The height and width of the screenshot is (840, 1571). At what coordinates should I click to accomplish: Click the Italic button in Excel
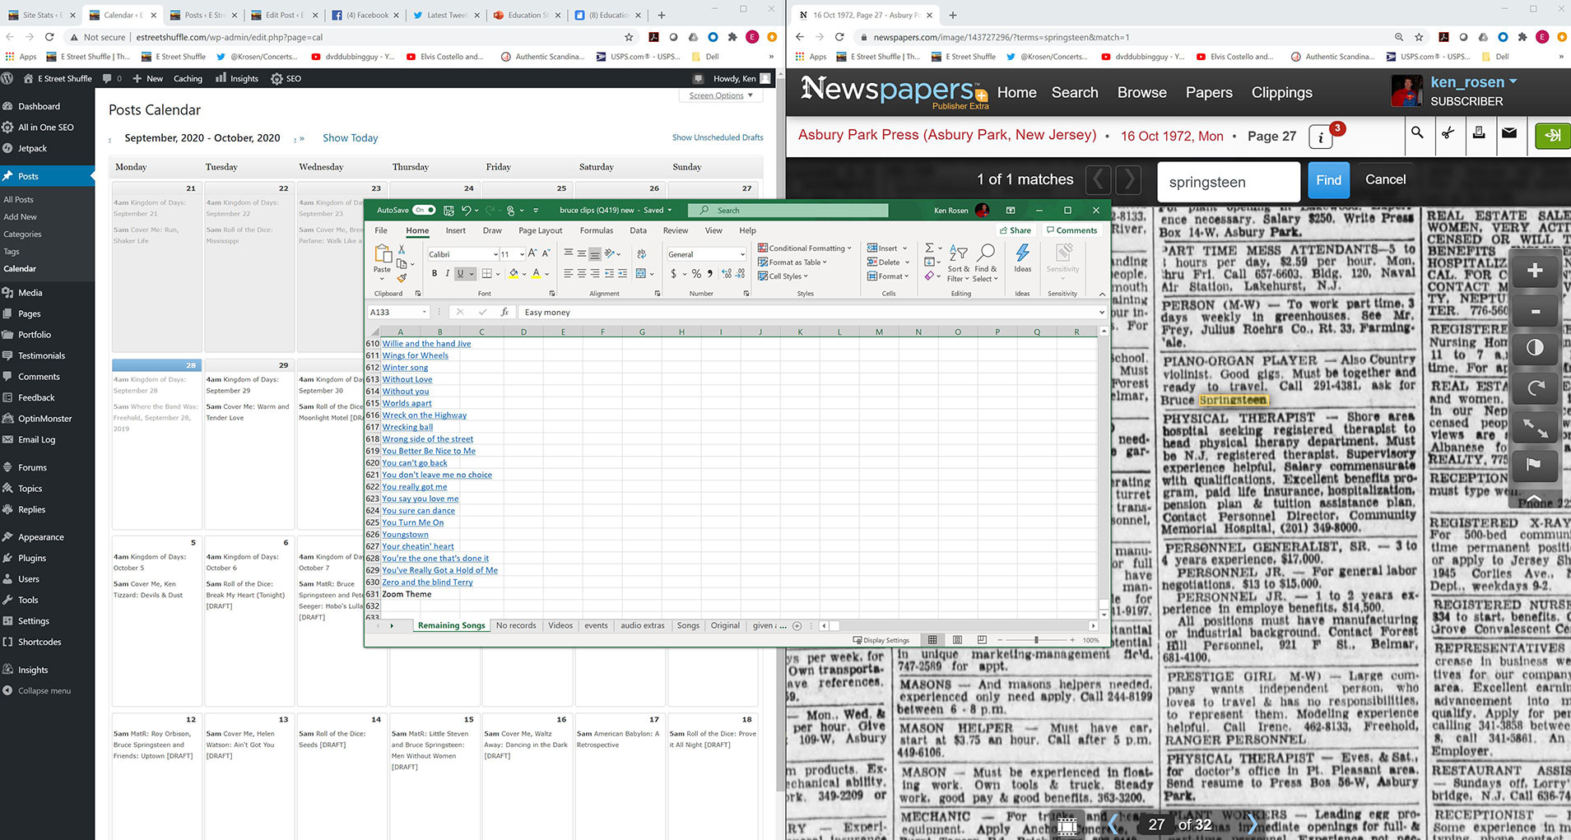click(448, 273)
